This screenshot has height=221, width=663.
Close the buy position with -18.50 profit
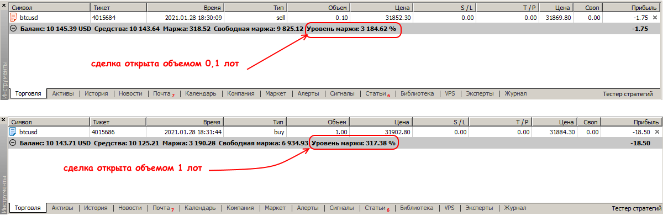656,132
